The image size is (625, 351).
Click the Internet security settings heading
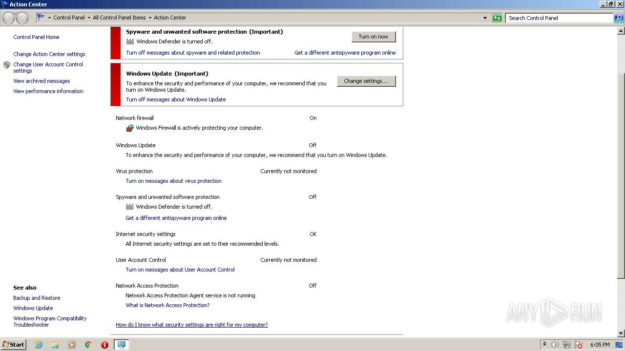click(x=146, y=234)
